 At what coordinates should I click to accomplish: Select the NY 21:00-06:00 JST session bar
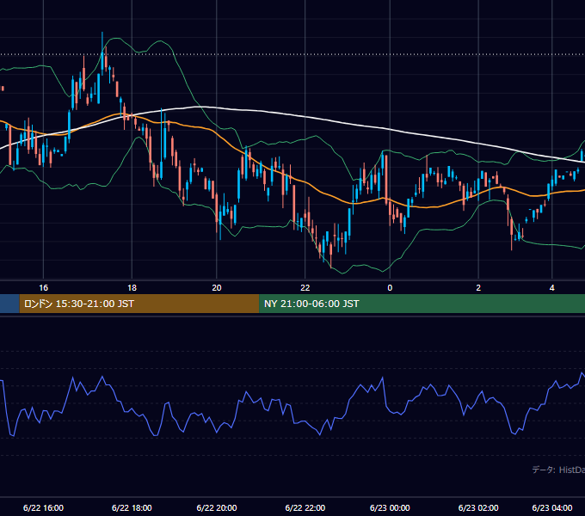tap(422, 304)
